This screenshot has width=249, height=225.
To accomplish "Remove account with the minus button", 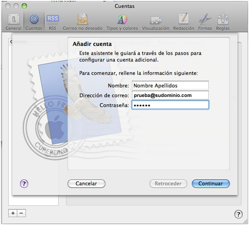I will [21, 213].
